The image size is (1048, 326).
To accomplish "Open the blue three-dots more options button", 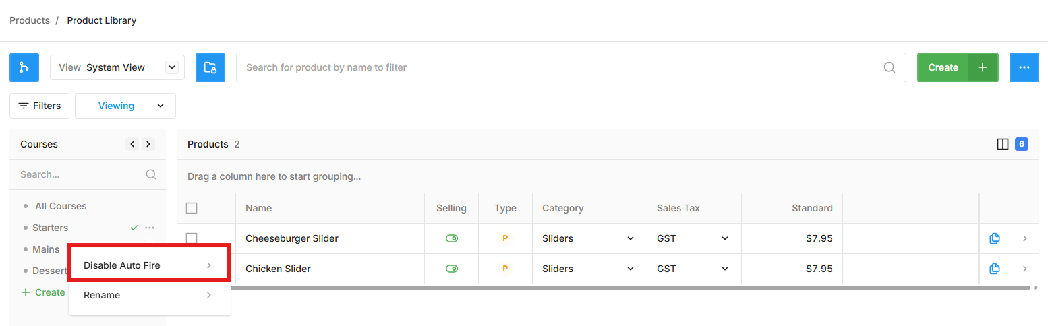I will (1024, 67).
